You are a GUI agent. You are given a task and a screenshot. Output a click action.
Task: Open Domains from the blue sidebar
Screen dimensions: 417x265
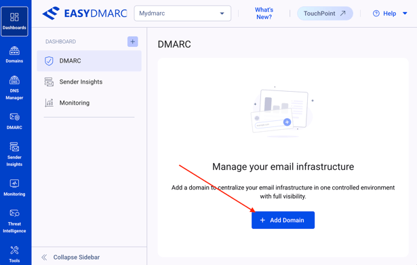(x=14, y=54)
